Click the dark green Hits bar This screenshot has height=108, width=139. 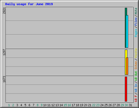[125, 28]
